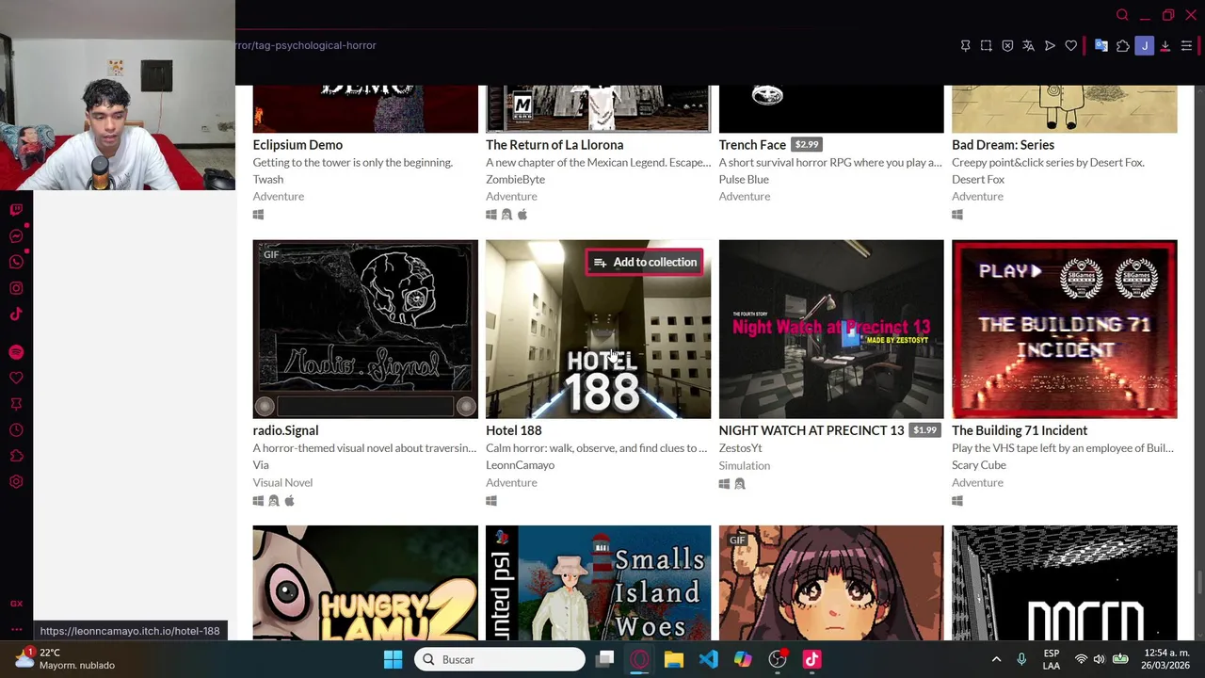Open the Smalls Island Woes thumbnail
The height and width of the screenshot is (678, 1205).
(x=598, y=583)
